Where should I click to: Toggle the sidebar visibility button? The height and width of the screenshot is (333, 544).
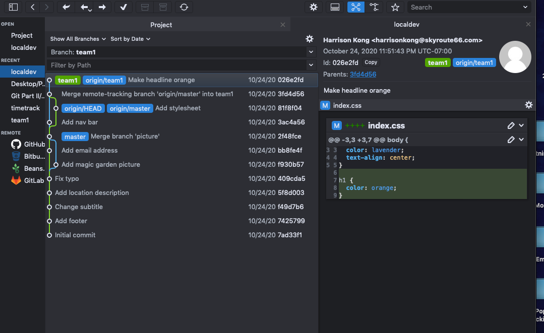click(14, 7)
